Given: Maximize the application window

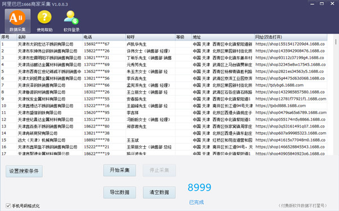Looking at the screenshot, I should (322, 4).
